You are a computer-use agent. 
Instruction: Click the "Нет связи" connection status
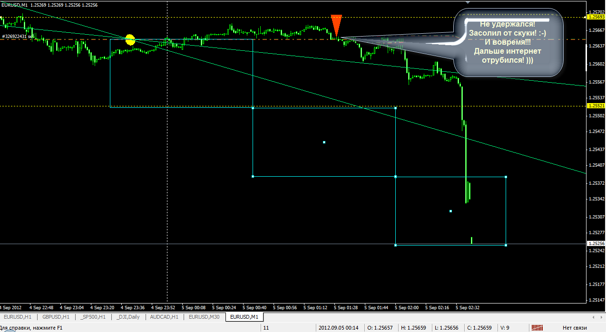[x=574, y=328]
